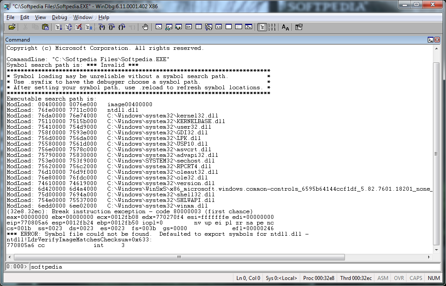Click the 'Break instruction exception' line
Viewport: 446px width, 286px height.
pyautogui.click(x=129, y=211)
